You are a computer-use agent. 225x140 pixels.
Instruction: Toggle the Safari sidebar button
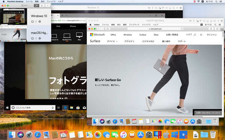click(108, 29)
